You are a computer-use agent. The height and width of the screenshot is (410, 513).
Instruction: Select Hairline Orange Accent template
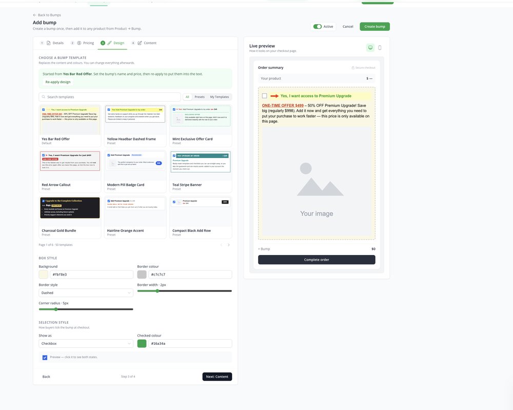(135, 217)
